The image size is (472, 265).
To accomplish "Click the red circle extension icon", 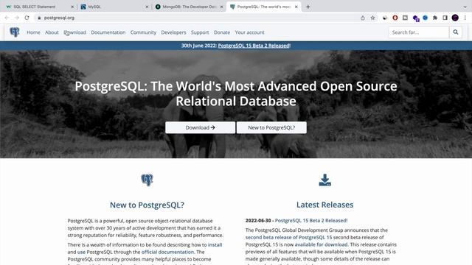I will [395, 18].
